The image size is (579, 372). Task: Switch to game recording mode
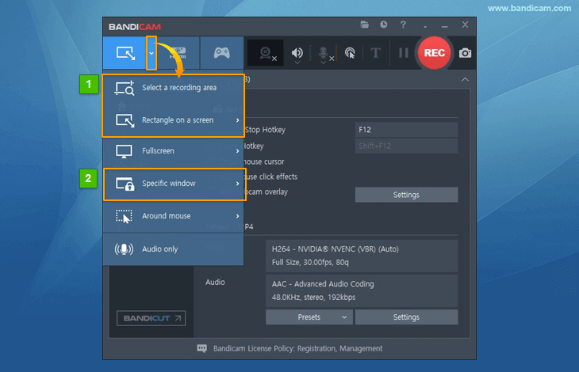click(x=221, y=53)
